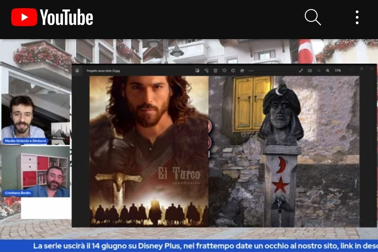Minimize the Photos viewer window
Image resolution: width=378 pixels, height=252 pixels.
[x=351, y=69]
